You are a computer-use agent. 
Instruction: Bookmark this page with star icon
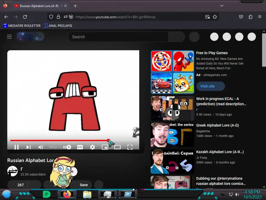point(215,17)
